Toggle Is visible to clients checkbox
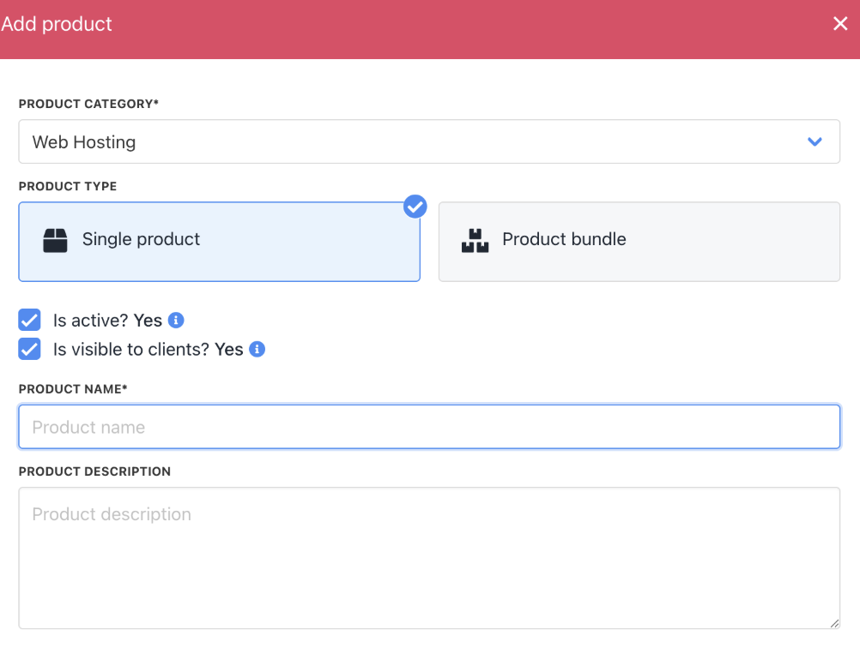The width and height of the screenshot is (860, 648). 30,350
